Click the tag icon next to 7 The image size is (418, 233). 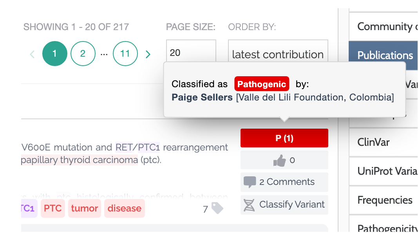click(x=217, y=208)
